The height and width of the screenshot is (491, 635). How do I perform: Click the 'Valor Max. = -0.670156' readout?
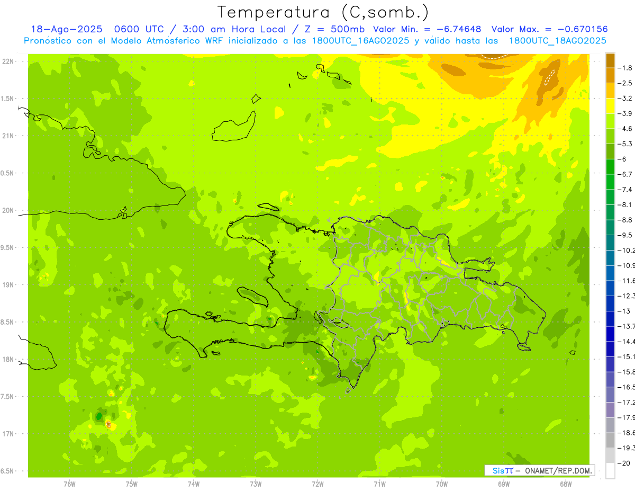pyautogui.click(x=549, y=29)
